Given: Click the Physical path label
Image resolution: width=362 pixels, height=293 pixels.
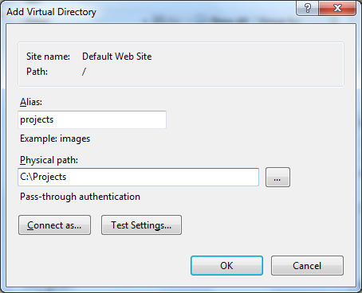Looking at the screenshot, I should 49,160.
